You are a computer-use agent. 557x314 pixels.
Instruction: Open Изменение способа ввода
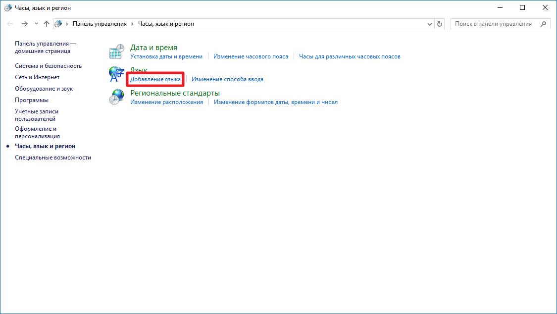[227, 79]
